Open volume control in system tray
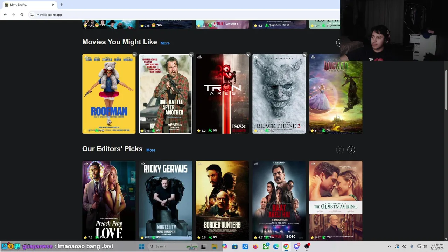Screen dimensions: 448x252 pyautogui.click(x=425, y=246)
